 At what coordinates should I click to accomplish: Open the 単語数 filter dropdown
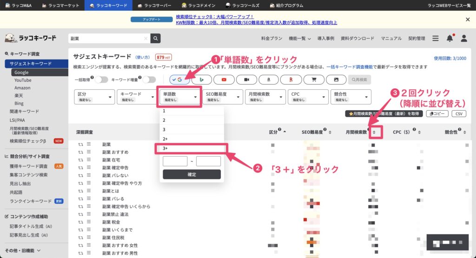point(179,97)
